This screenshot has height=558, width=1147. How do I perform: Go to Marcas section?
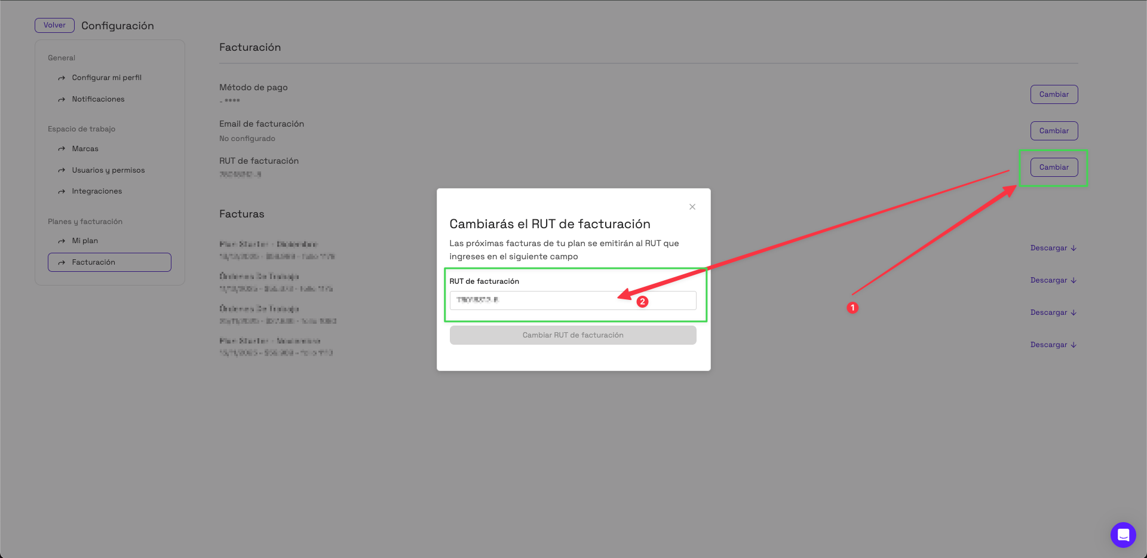[x=85, y=149]
